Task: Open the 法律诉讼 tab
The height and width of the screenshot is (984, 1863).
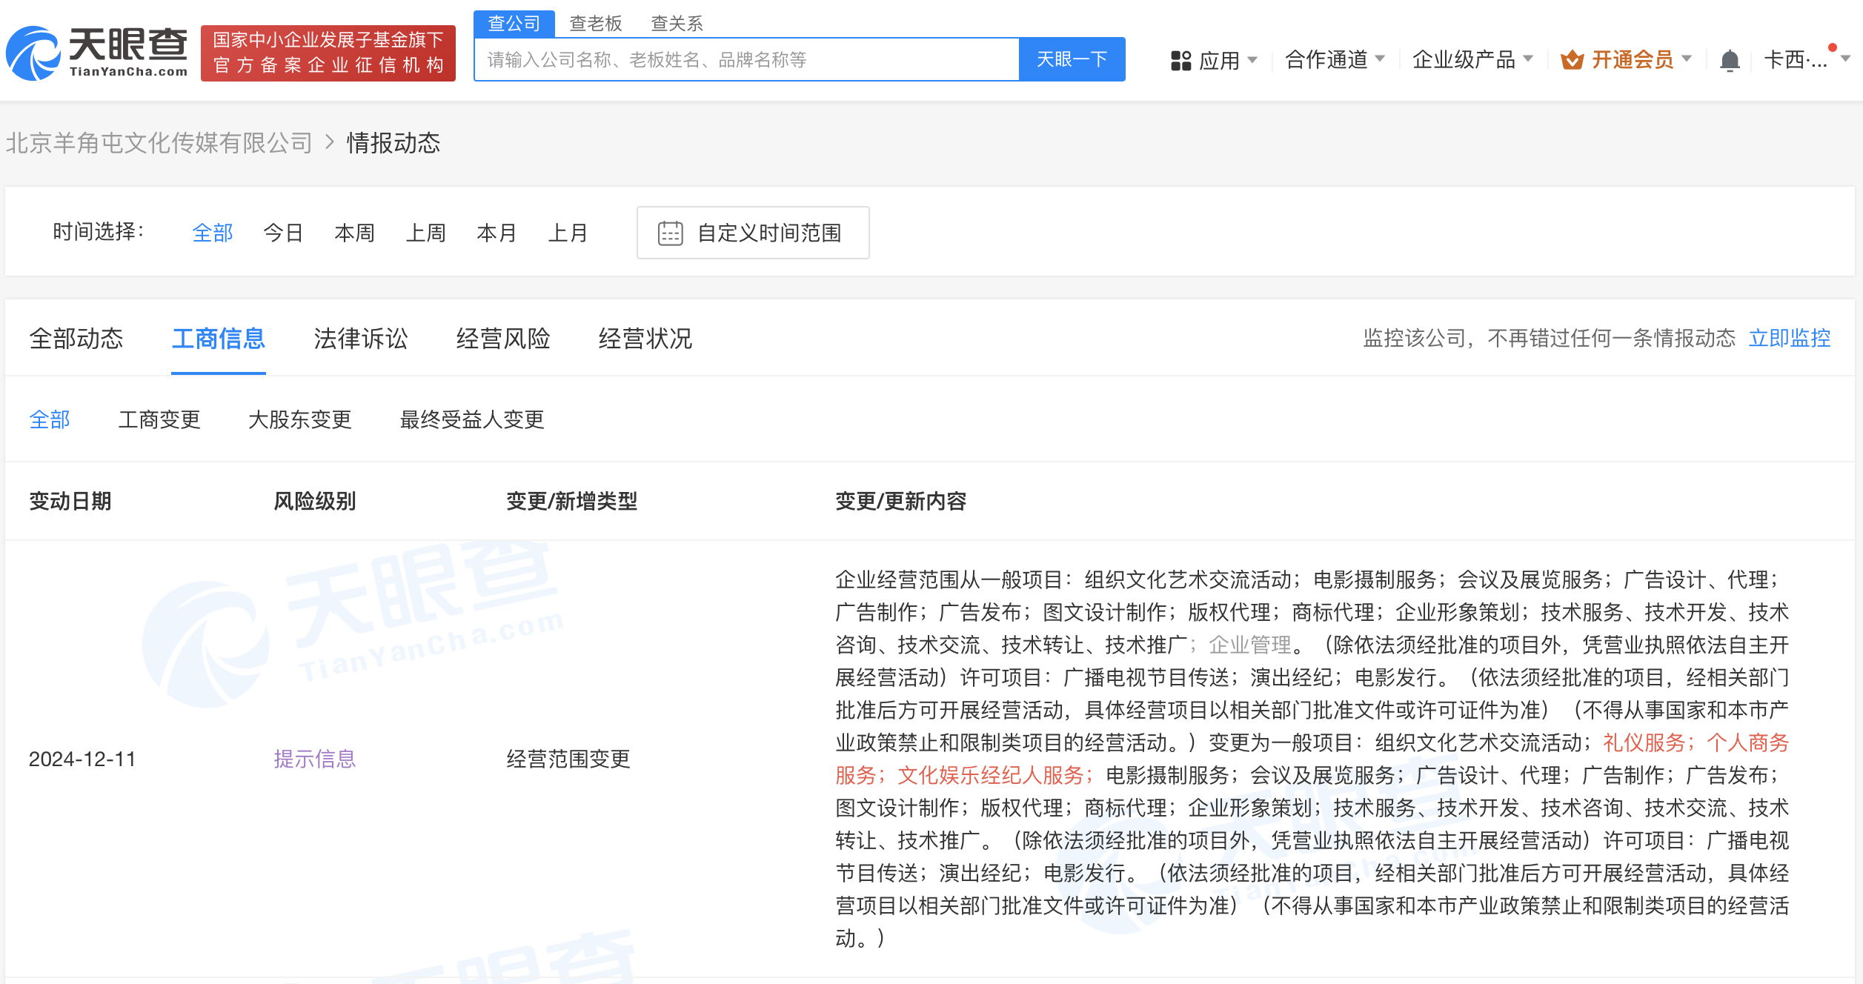Action: click(361, 339)
